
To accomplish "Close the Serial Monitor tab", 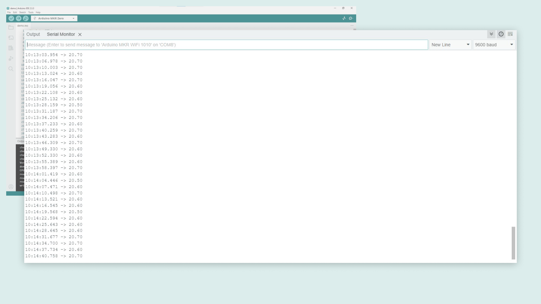I will [80, 34].
